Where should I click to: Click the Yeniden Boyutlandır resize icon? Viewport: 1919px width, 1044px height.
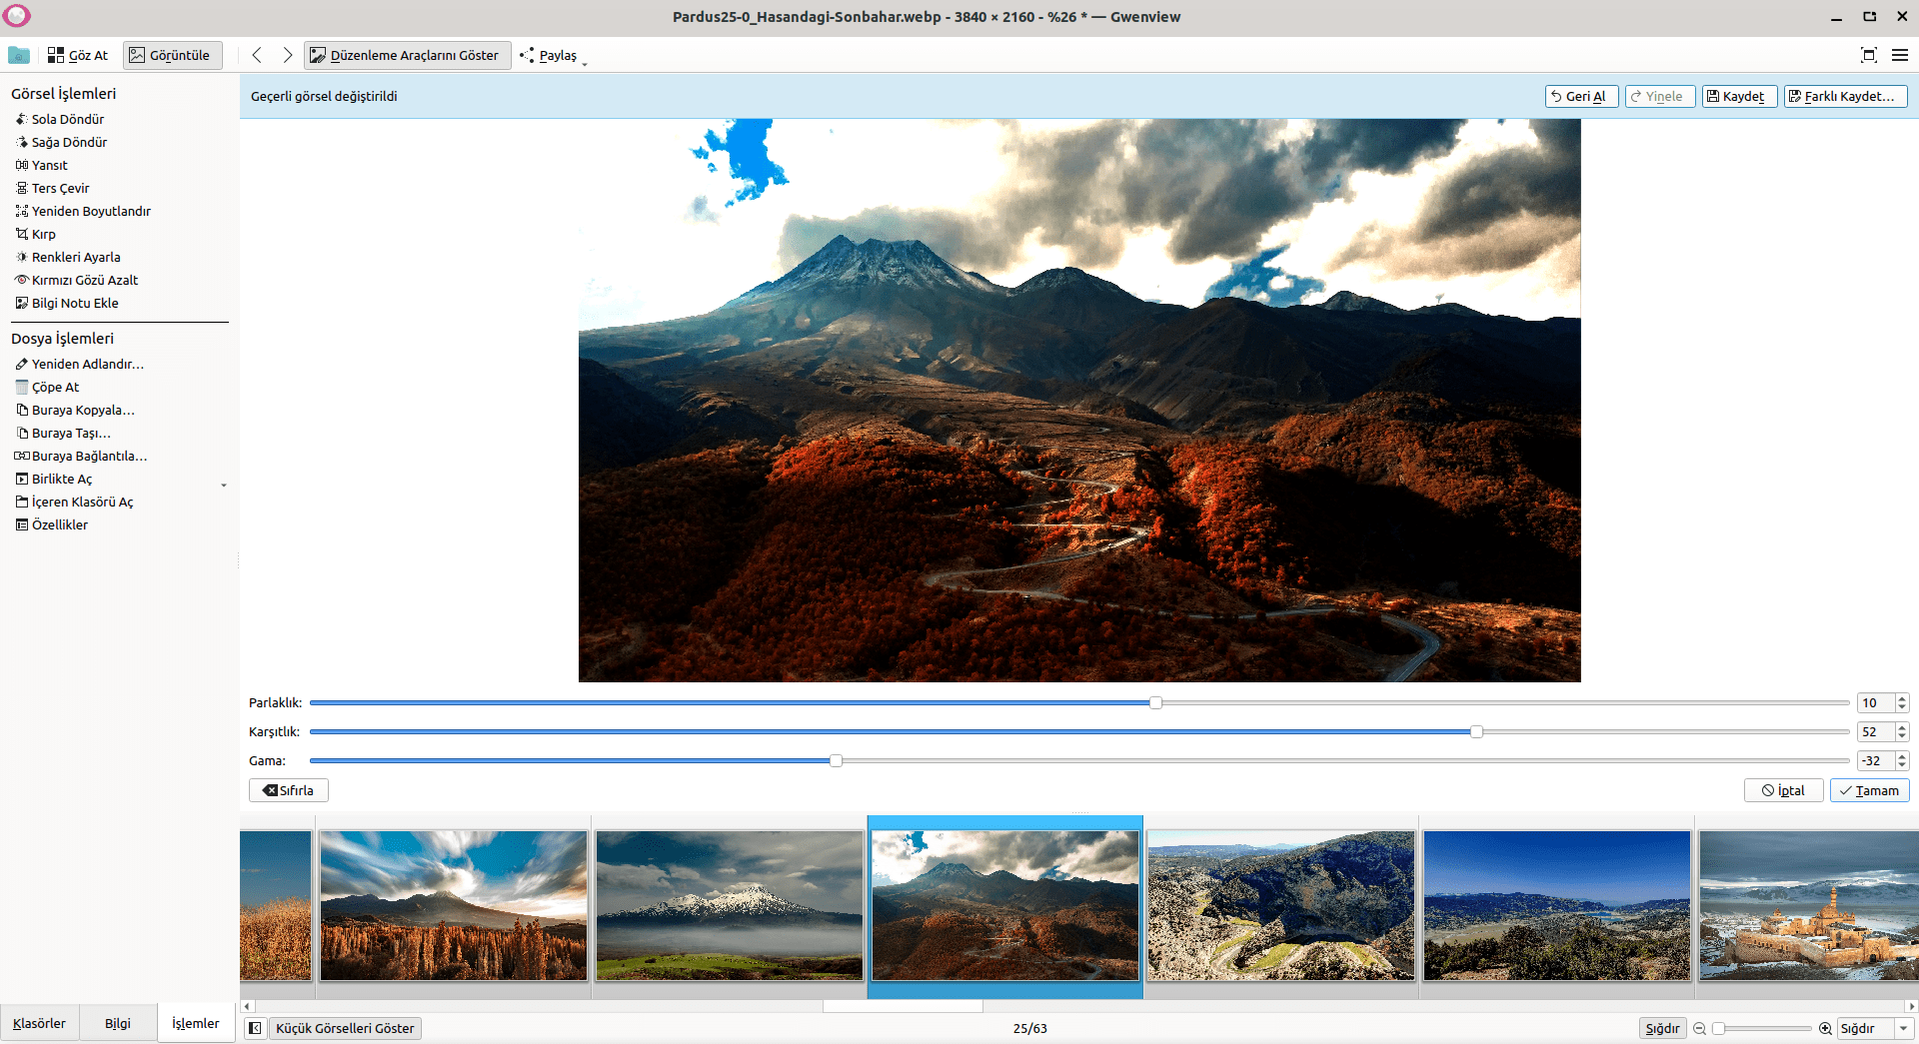click(x=21, y=212)
